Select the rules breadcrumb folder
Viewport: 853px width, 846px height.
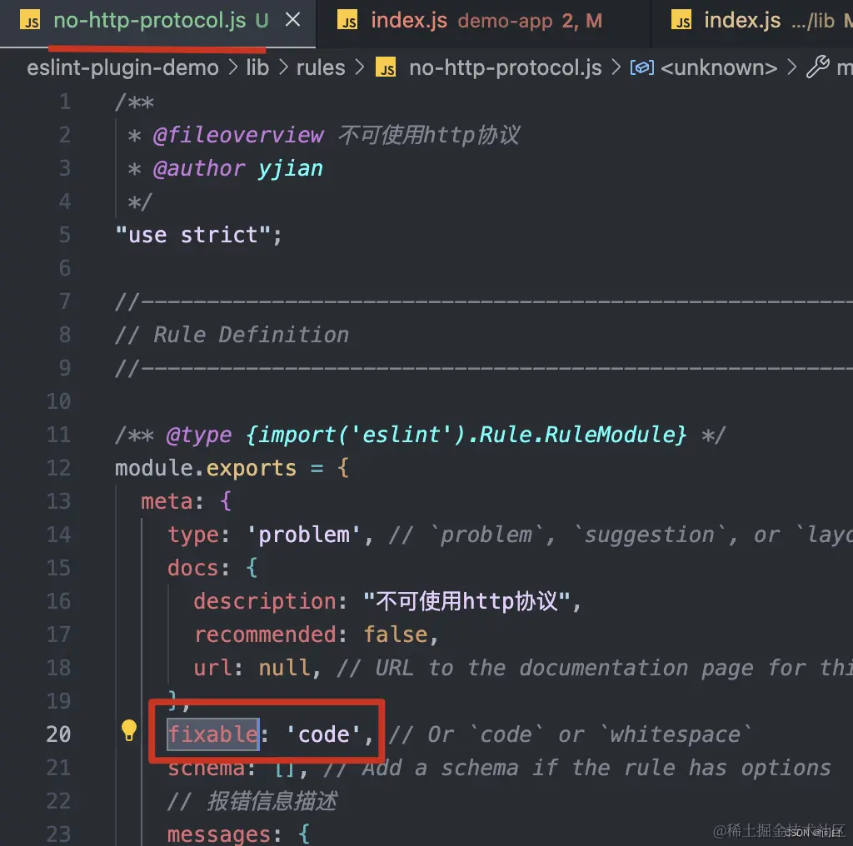point(321,68)
